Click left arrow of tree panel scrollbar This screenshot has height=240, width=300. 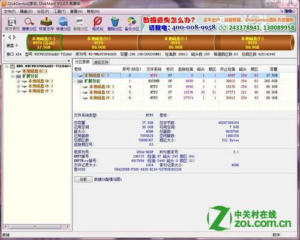[5, 227]
